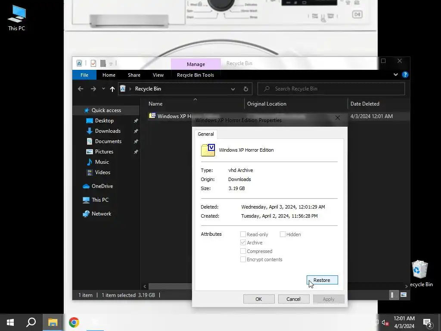Image resolution: width=441 pixels, height=331 pixels.
Task: Click the Restore button
Action: [322, 280]
